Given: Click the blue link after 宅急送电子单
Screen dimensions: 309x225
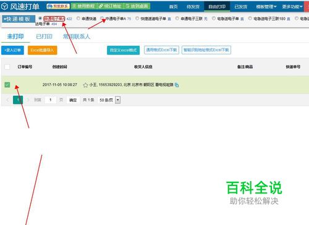Looking at the screenshot, I should (x=242, y=19).
